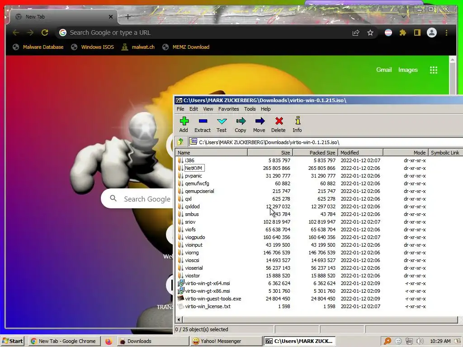Switch to Yahoo! Messenger taskbar button

[226, 341]
